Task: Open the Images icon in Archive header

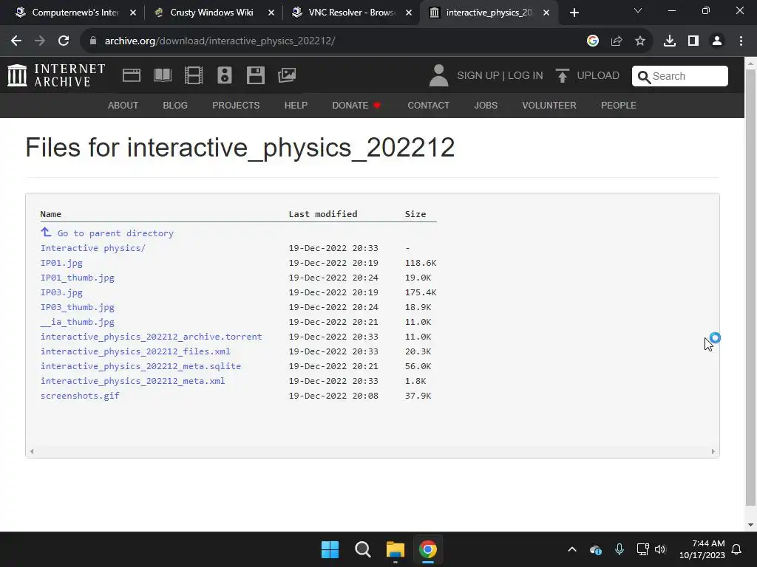Action: click(x=287, y=75)
